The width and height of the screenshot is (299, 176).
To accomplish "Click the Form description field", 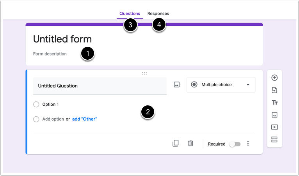I will [50, 54].
